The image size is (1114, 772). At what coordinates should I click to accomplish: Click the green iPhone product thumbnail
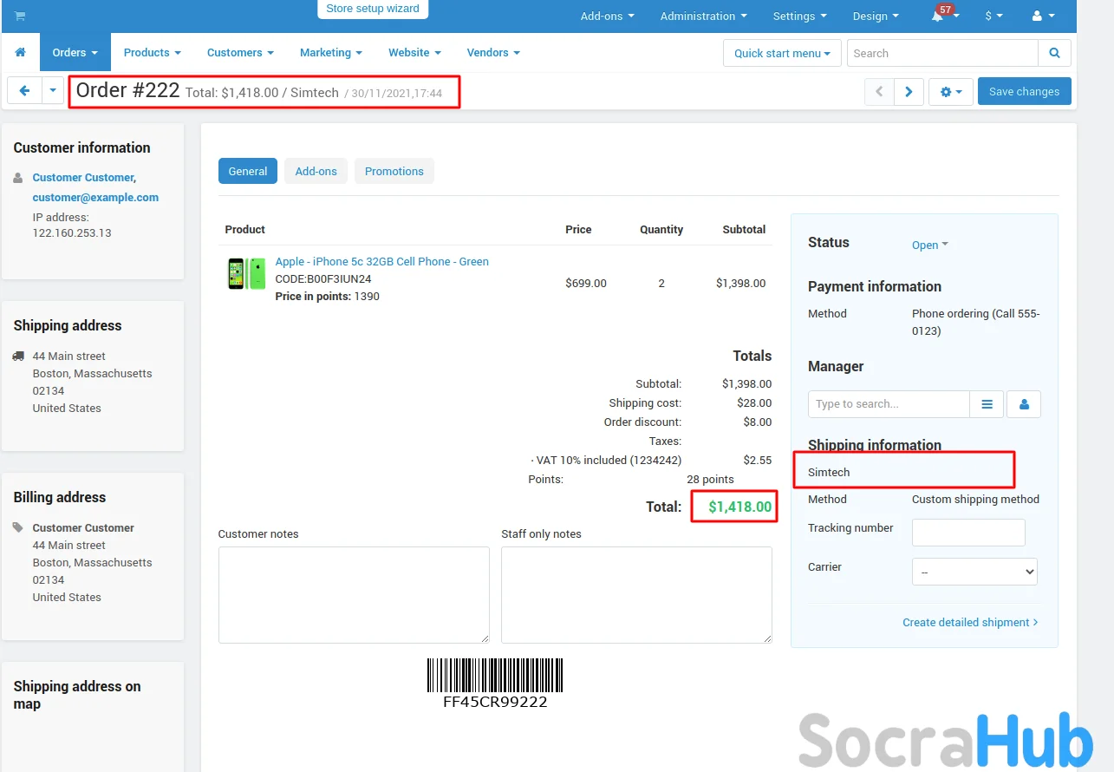click(246, 274)
